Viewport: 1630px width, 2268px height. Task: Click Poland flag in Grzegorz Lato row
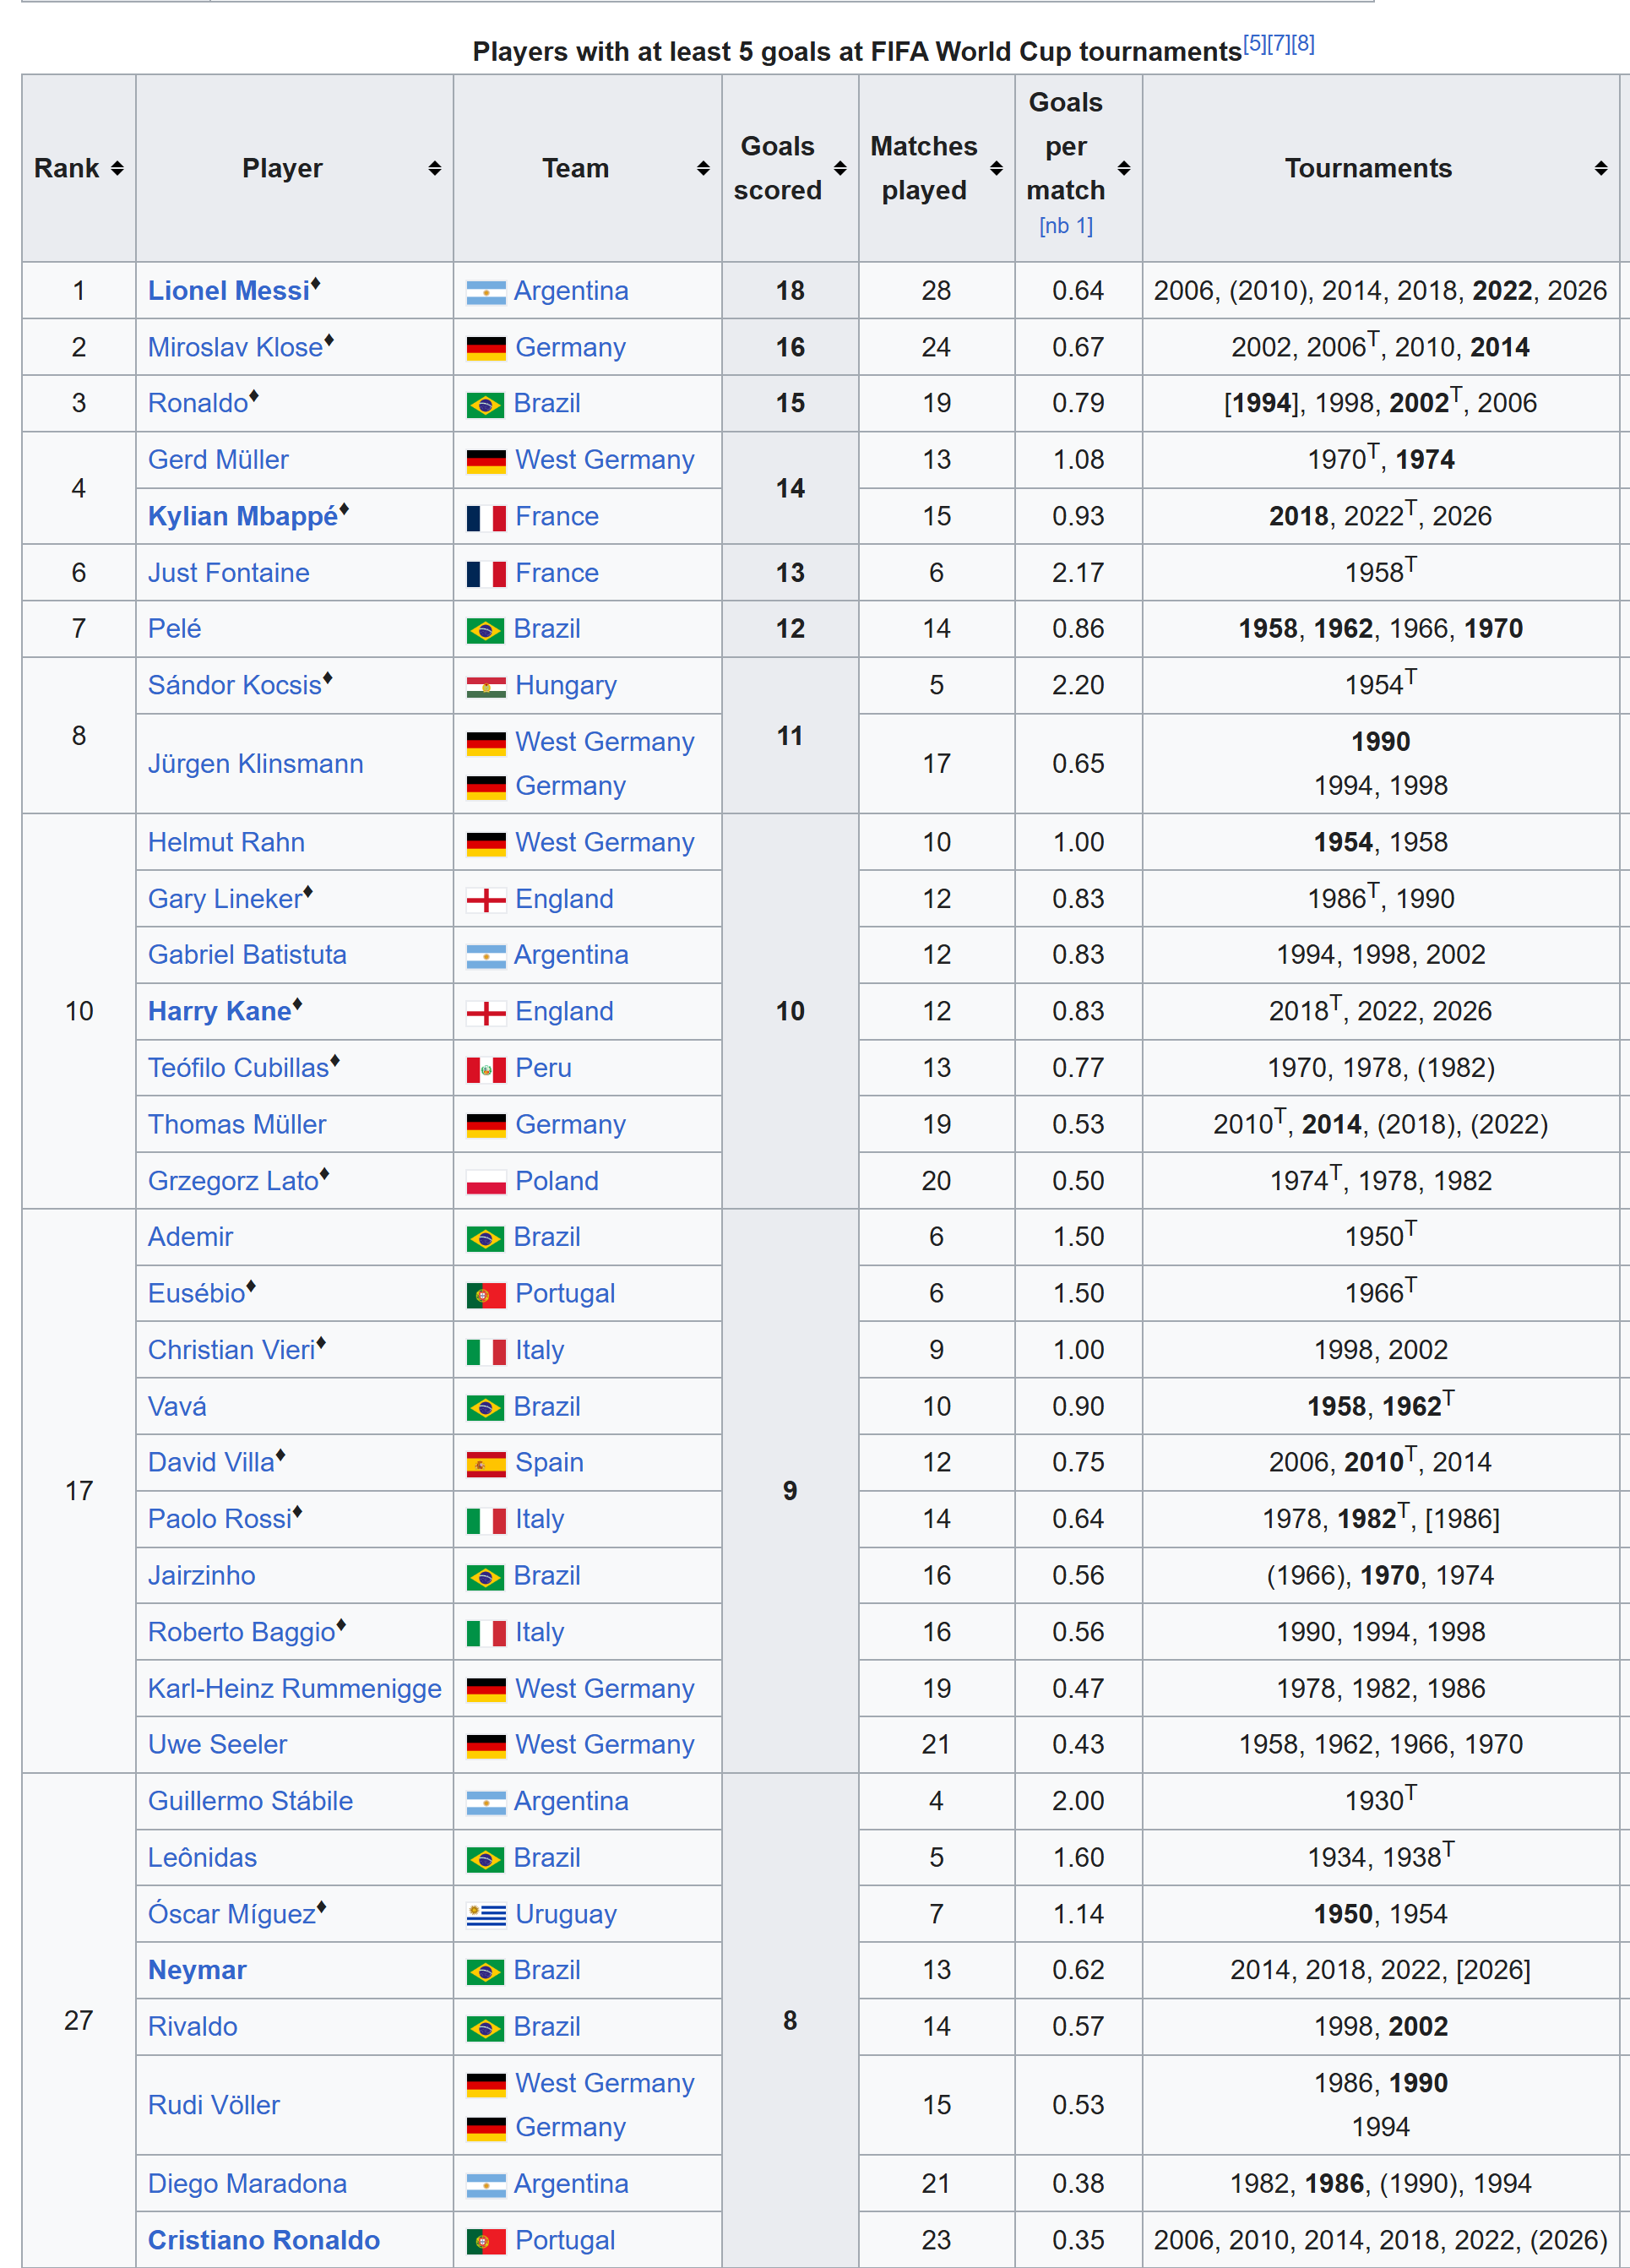486,1182
